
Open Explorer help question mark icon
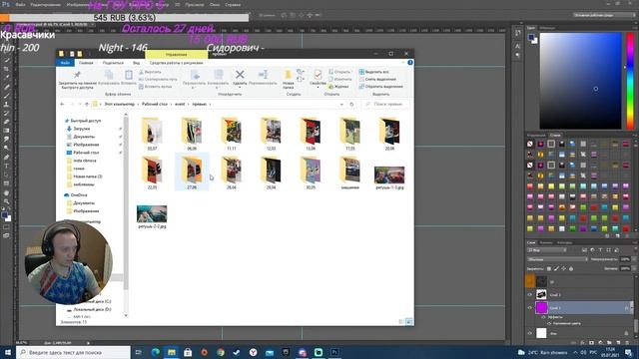(x=410, y=62)
